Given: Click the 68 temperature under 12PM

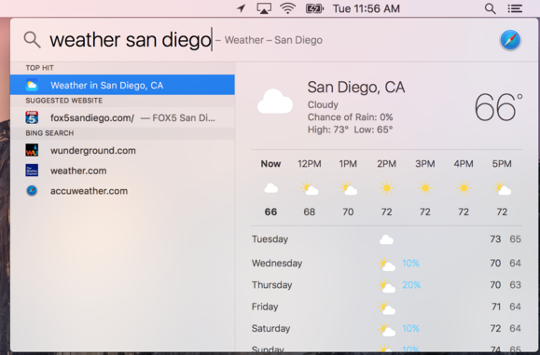Looking at the screenshot, I should pos(310,212).
